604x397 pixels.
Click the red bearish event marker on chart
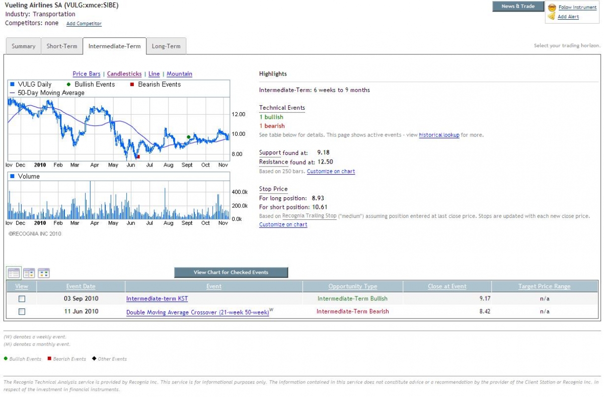point(138,156)
